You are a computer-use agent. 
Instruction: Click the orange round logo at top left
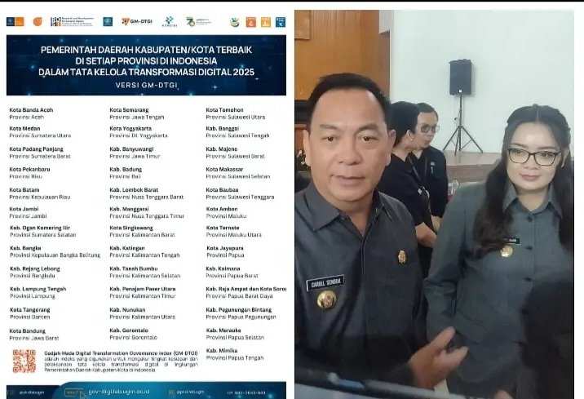(37, 21)
